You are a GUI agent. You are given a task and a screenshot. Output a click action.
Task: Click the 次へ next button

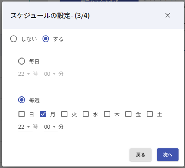click(168, 155)
